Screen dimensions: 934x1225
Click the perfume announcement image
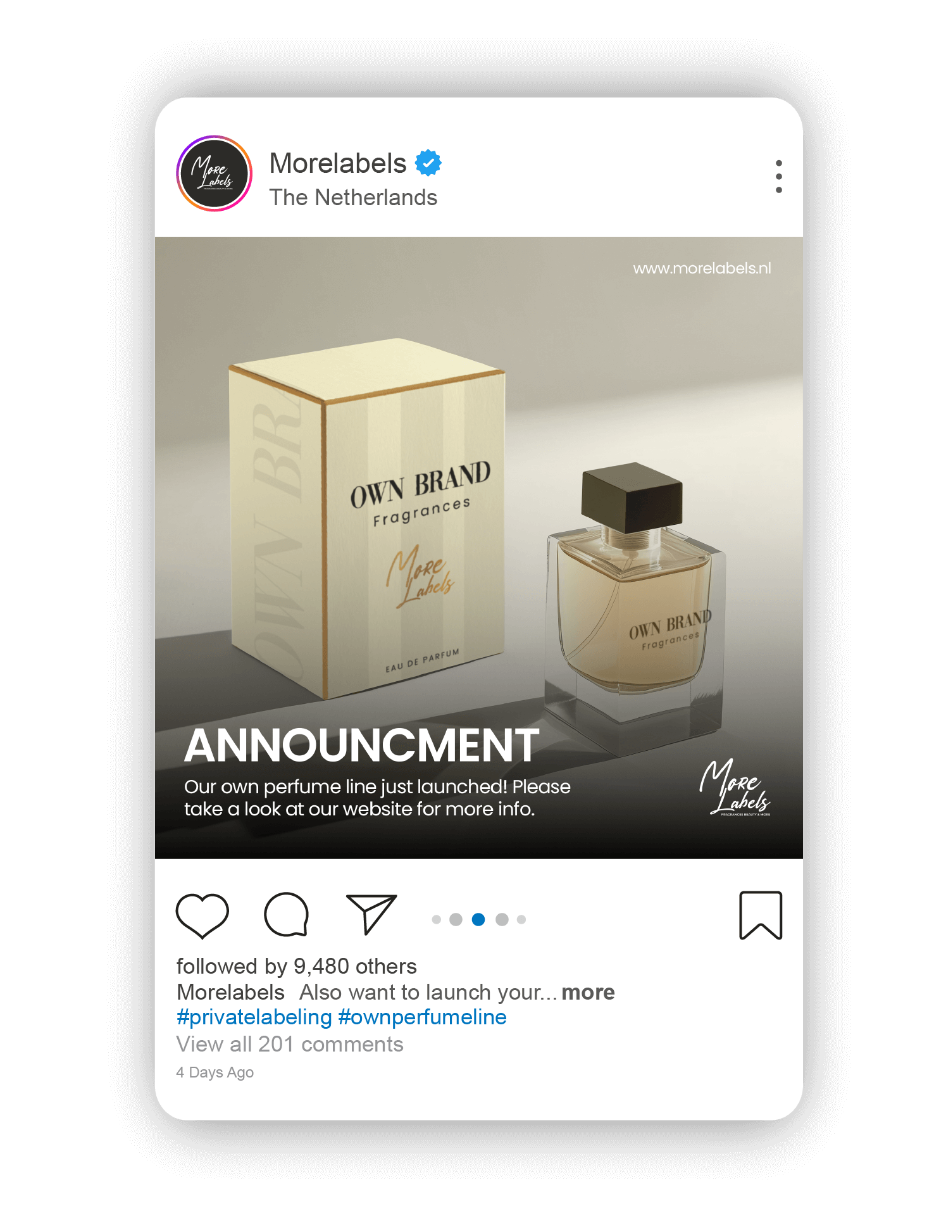click(x=479, y=548)
